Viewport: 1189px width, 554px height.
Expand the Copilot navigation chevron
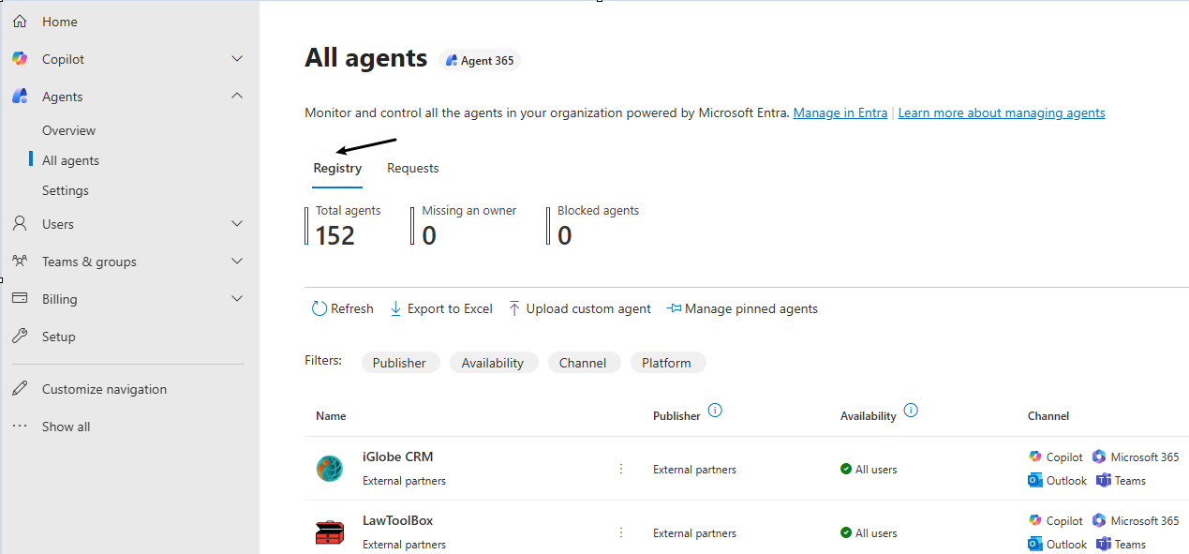pos(237,59)
